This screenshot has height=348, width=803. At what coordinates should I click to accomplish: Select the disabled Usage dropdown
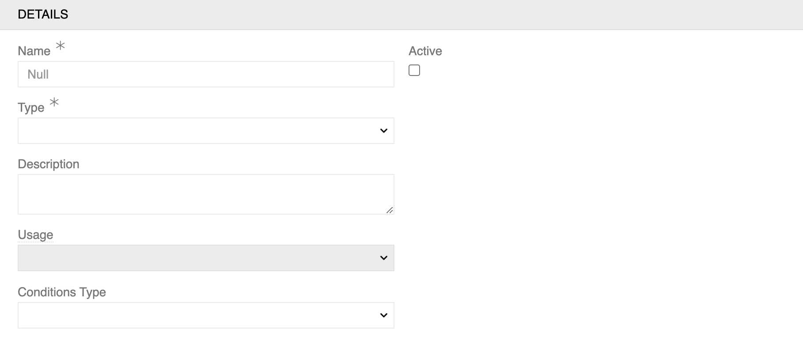pyautogui.click(x=206, y=257)
